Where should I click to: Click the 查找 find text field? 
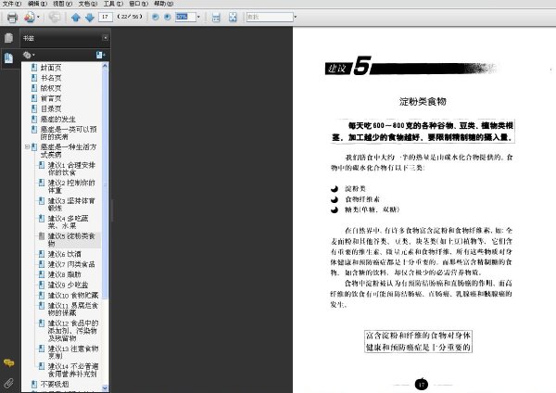tap(270, 17)
